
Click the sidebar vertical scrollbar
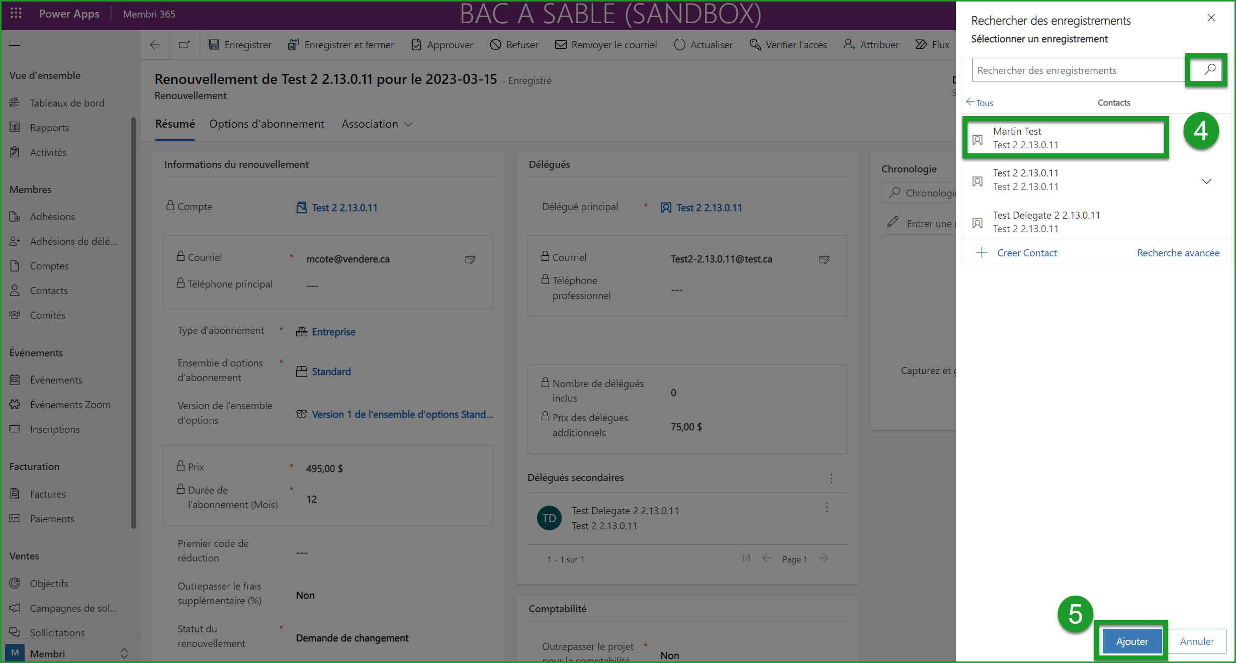[x=133, y=322]
